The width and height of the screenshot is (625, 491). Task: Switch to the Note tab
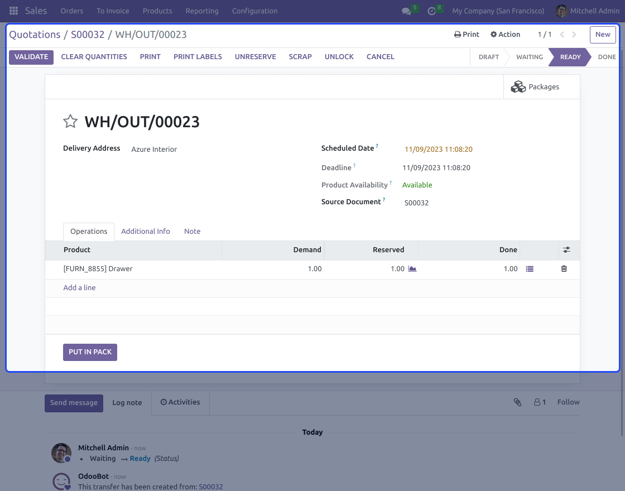tap(192, 232)
